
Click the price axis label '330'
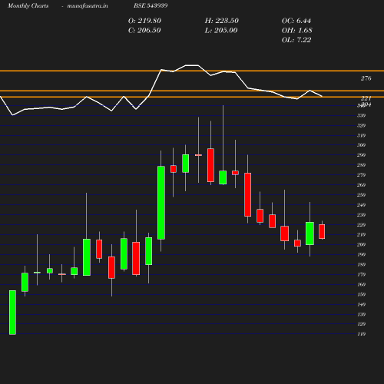[x=361, y=115]
